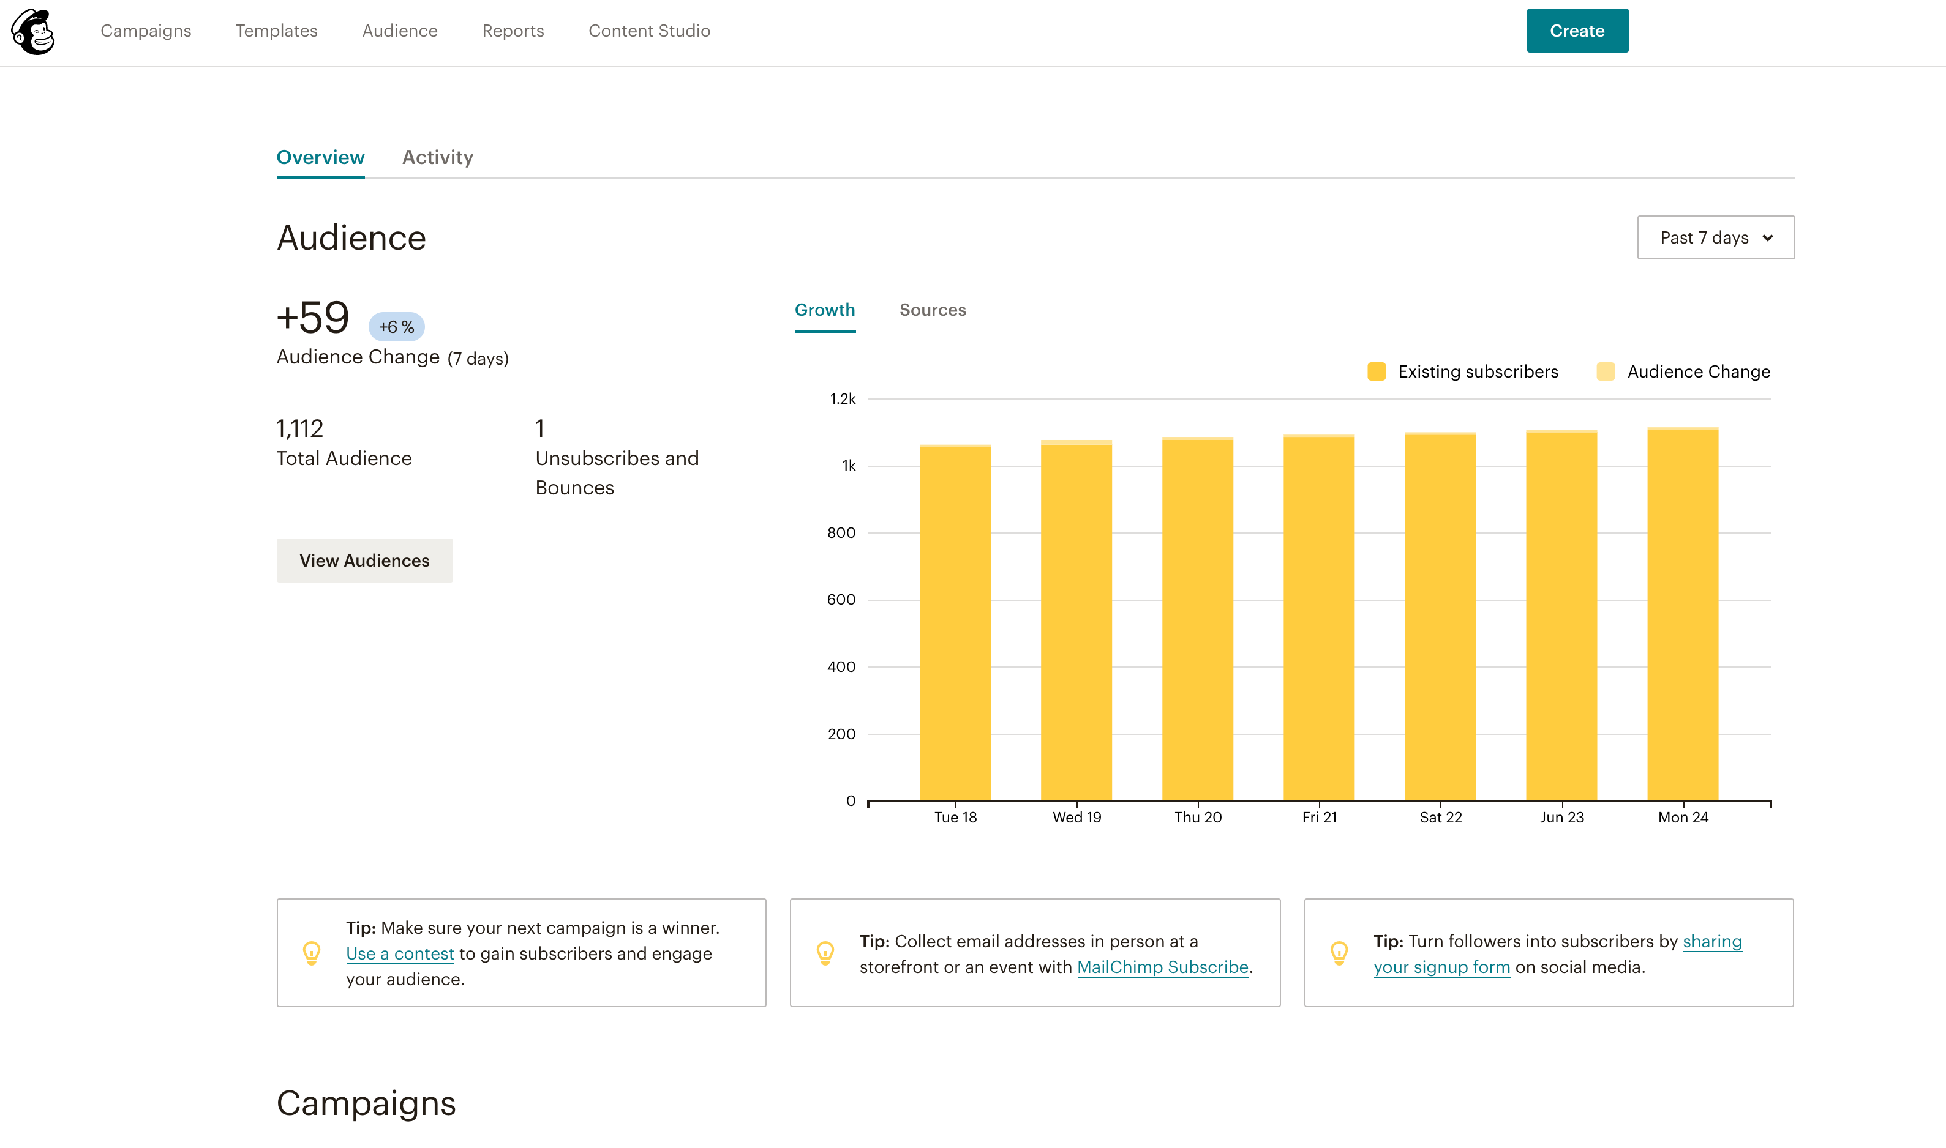Screen dimensions: 1946x1148
Task: Open the MailChimp Subscribe link
Action: pyautogui.click(x=1162, y=967)
